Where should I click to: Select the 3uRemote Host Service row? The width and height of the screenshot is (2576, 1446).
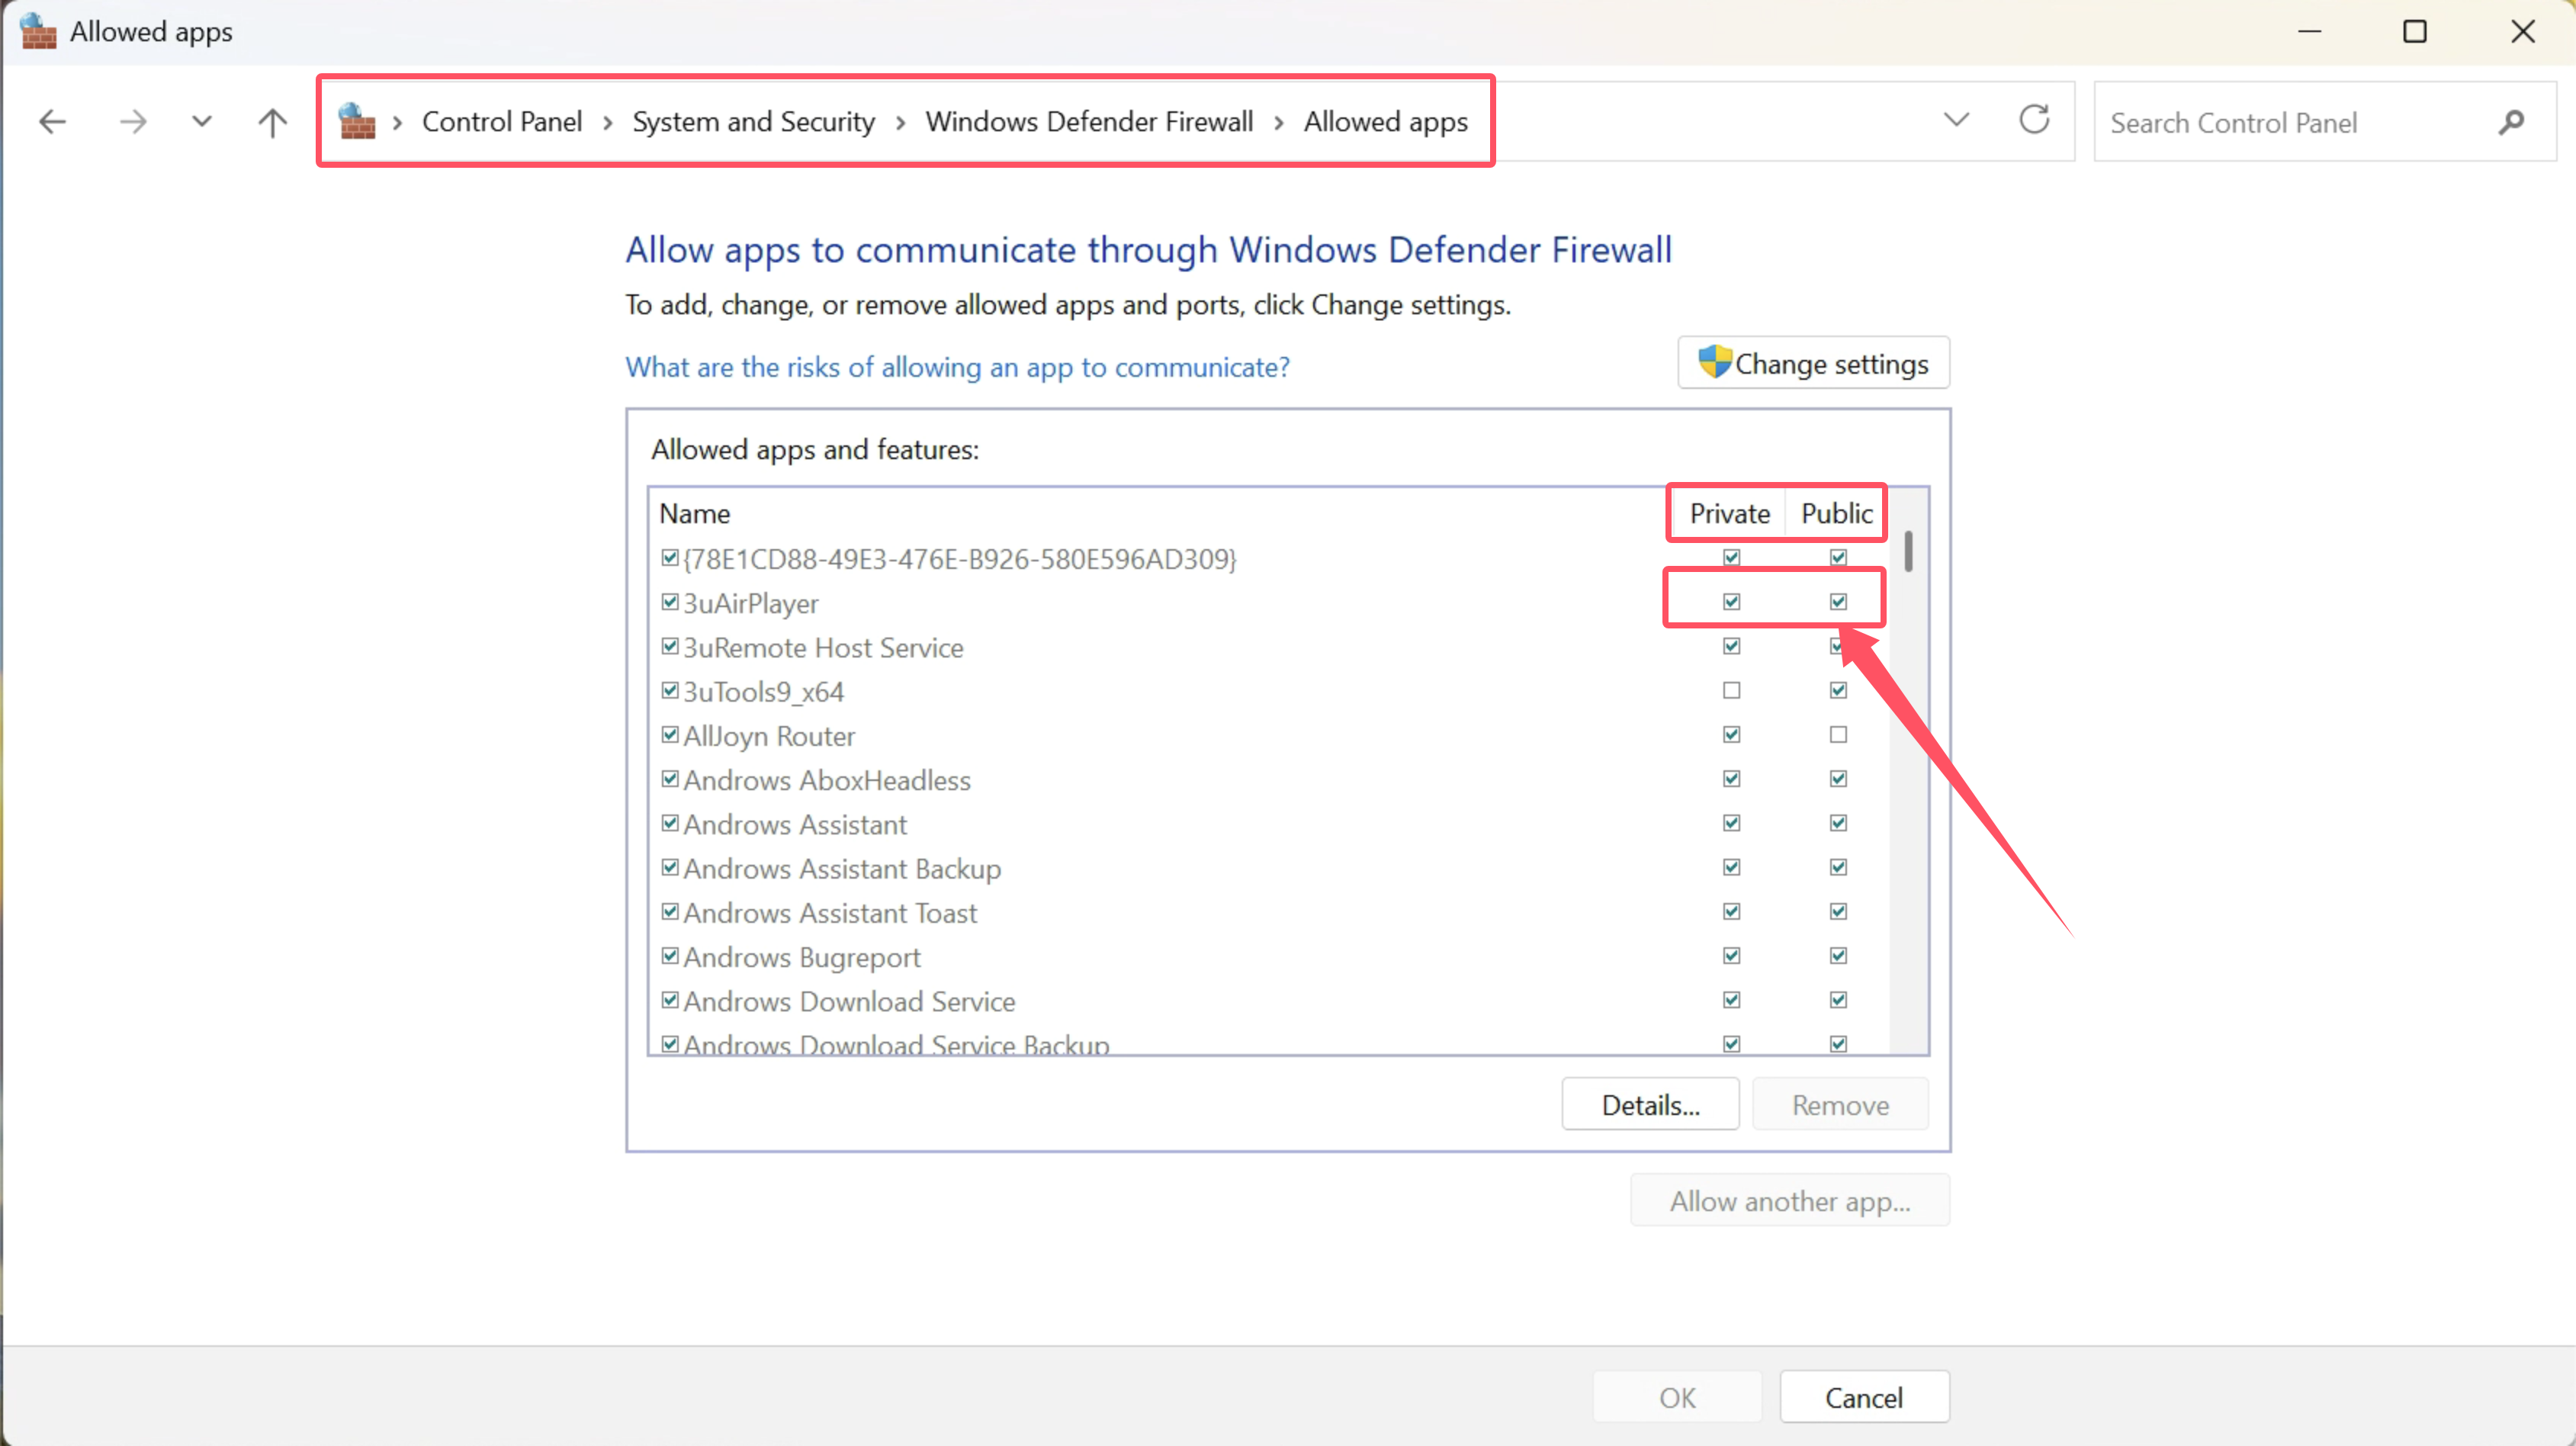(1270, 647)
